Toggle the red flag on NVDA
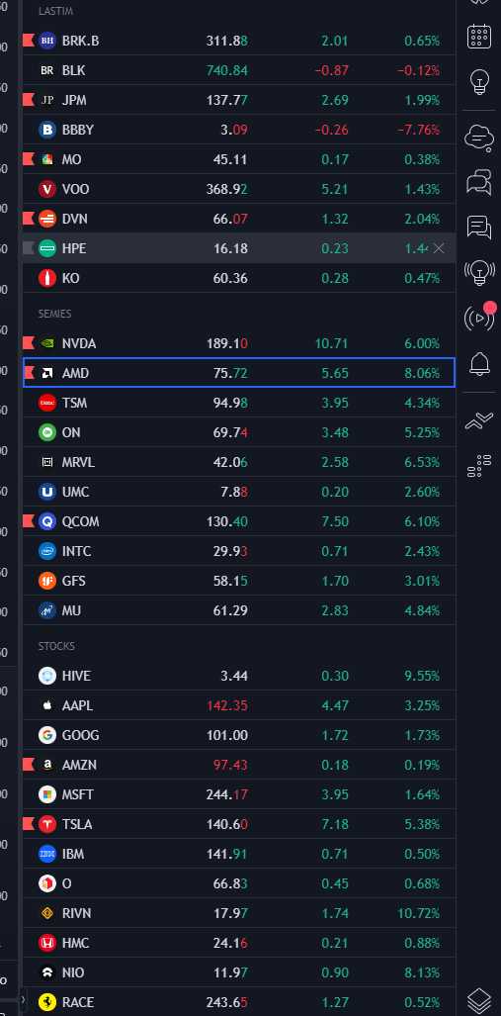Image resolution: width=501 pixels, height=1016 pixels. (x=29, y=343)
